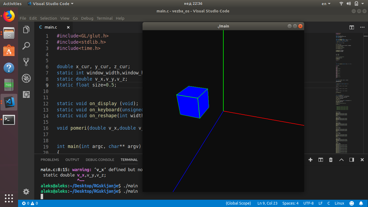Open Ubuntu Software from the dock
Viewport: 368px width, 207px height.
point(9,50)
